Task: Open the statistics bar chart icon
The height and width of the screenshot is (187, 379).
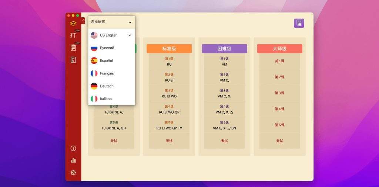Action: (x=73, y=160)
